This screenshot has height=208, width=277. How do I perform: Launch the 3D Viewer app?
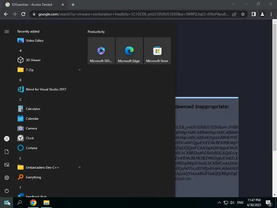click(49, 60)
